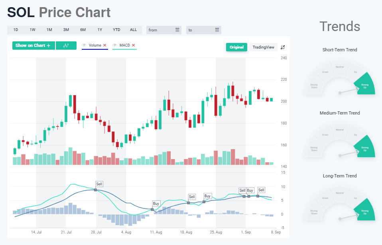Click the to date input field
Viewport: 382px width, 245px height.
point(200,30)
